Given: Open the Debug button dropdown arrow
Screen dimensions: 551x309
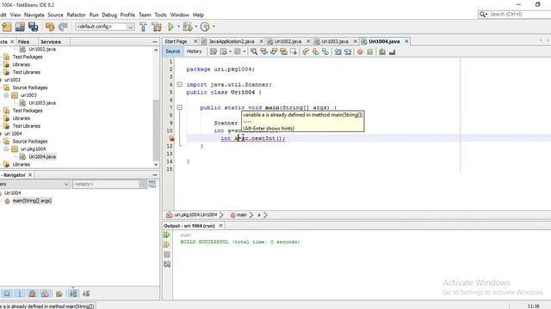Looking at the screenshot, I should pos(195,27).
